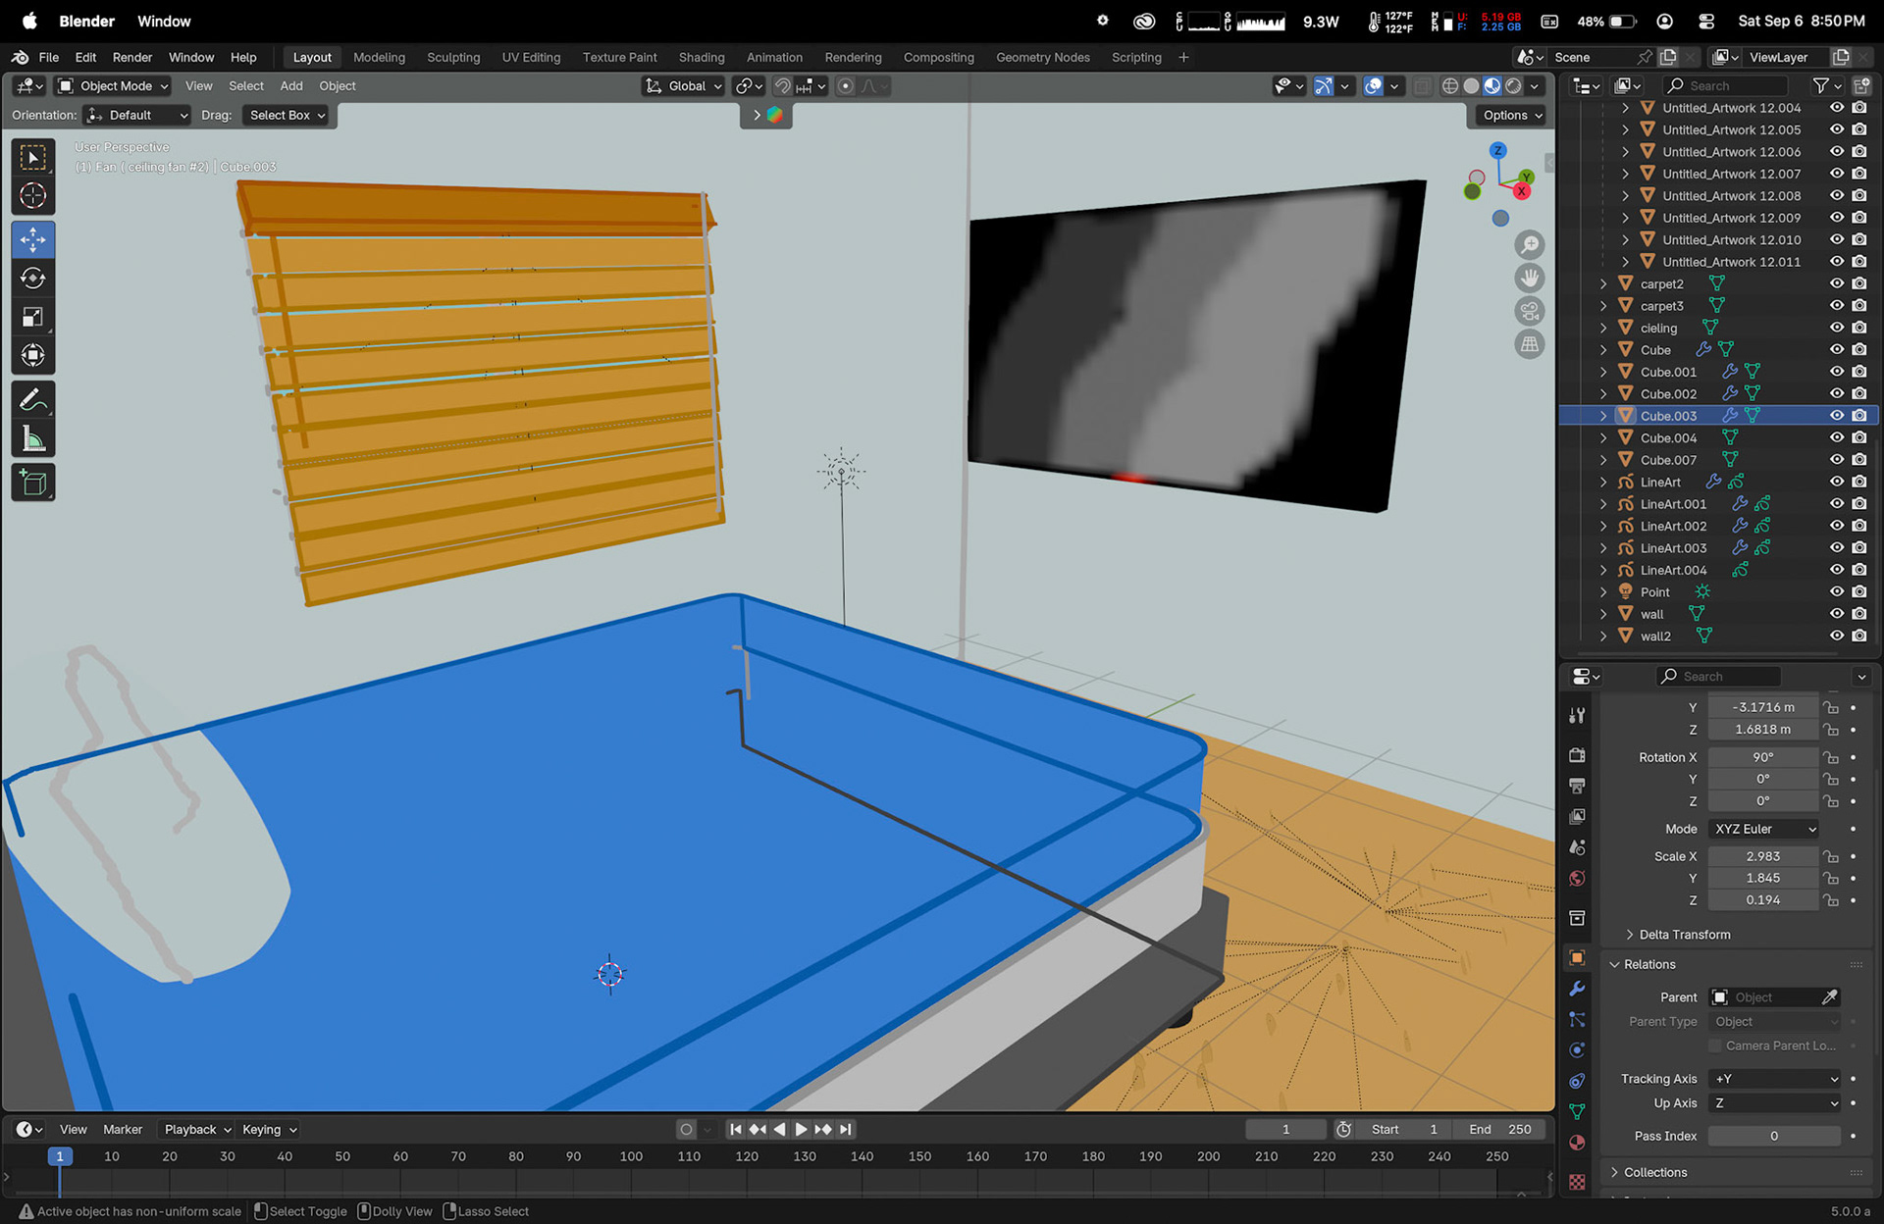Screen dimensions: 1884x1224
Task: Open the XYZ Euler rotation mode dropdown
Action: [x=1764, y=829]
